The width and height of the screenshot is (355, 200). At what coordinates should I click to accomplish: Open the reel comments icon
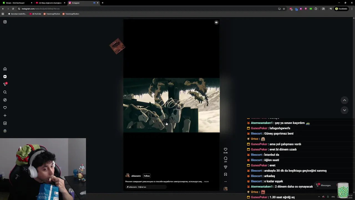(x=225, y=158)
